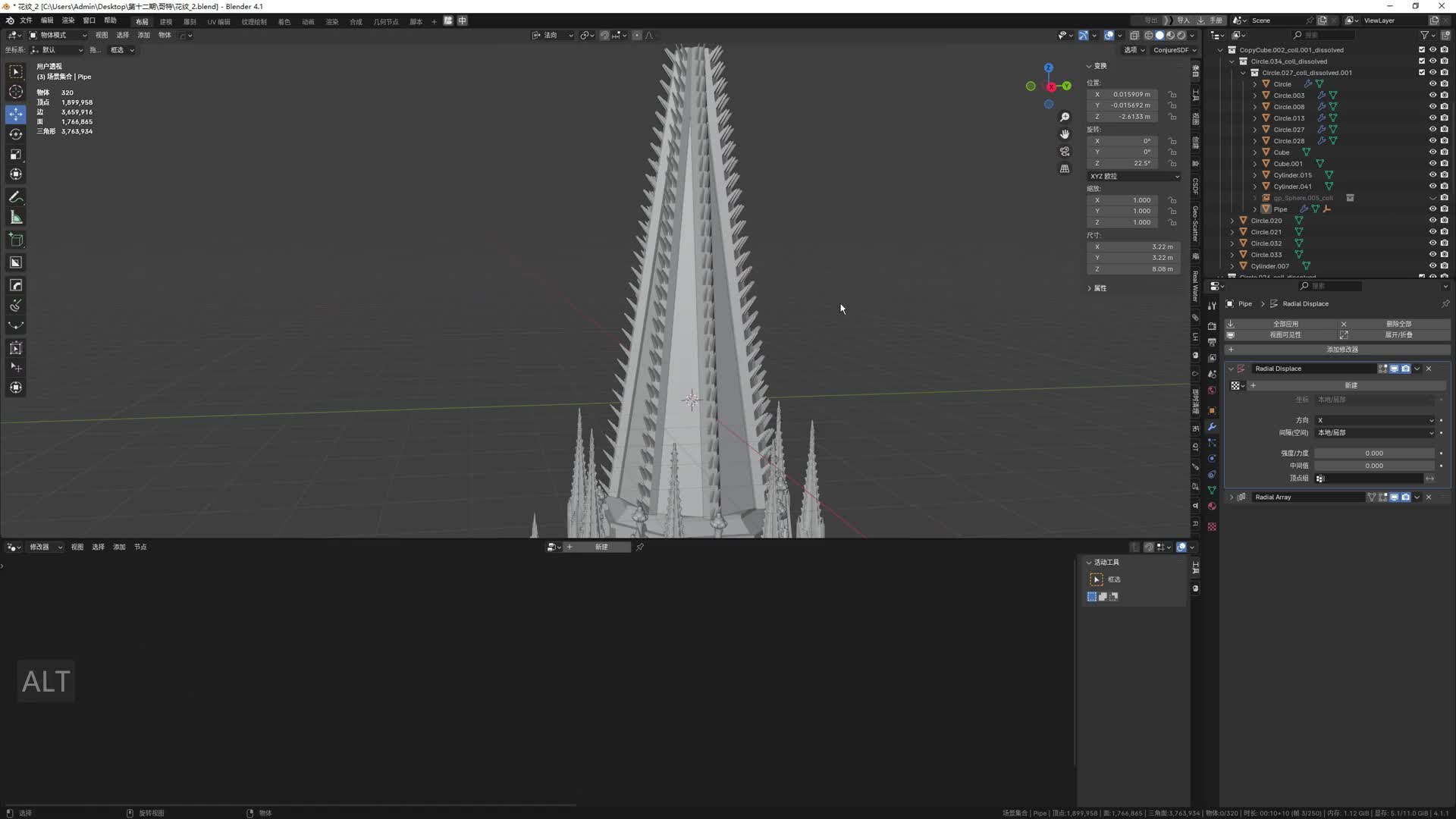Click the Strength value field

[1374, 453]
